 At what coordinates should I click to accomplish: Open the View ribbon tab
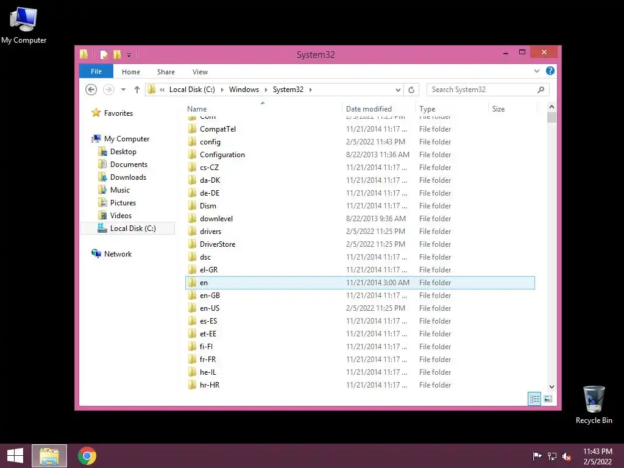[x=200, y=72]
